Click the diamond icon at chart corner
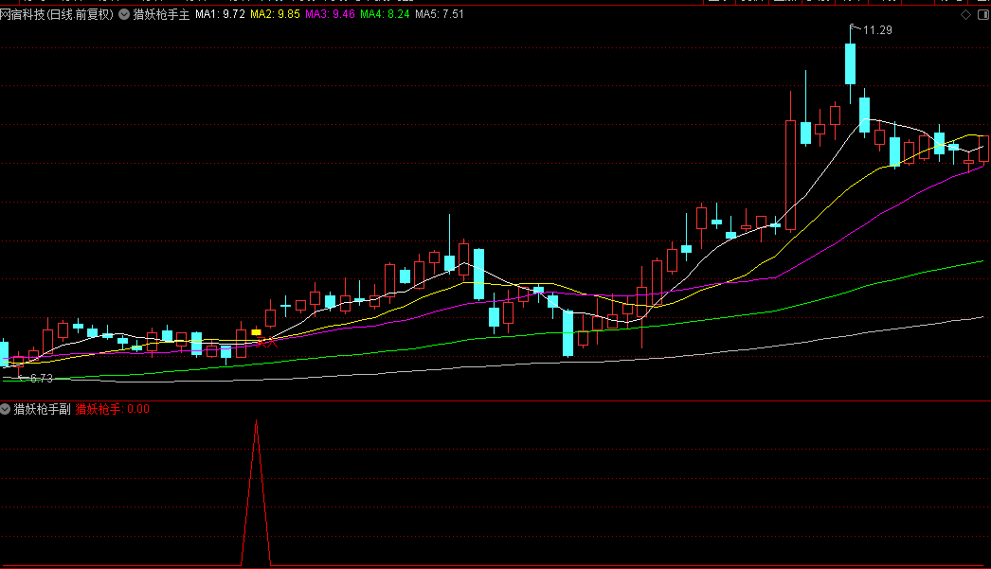 click(x=965, y=14)
